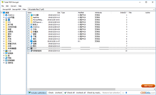Open the Help menu

click(x=20, y=6)
